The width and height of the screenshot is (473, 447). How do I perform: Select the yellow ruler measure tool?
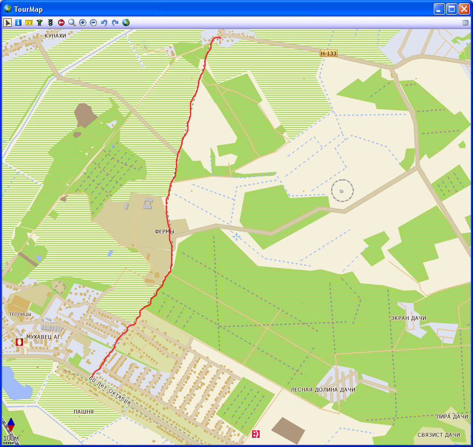pos(29,23)
